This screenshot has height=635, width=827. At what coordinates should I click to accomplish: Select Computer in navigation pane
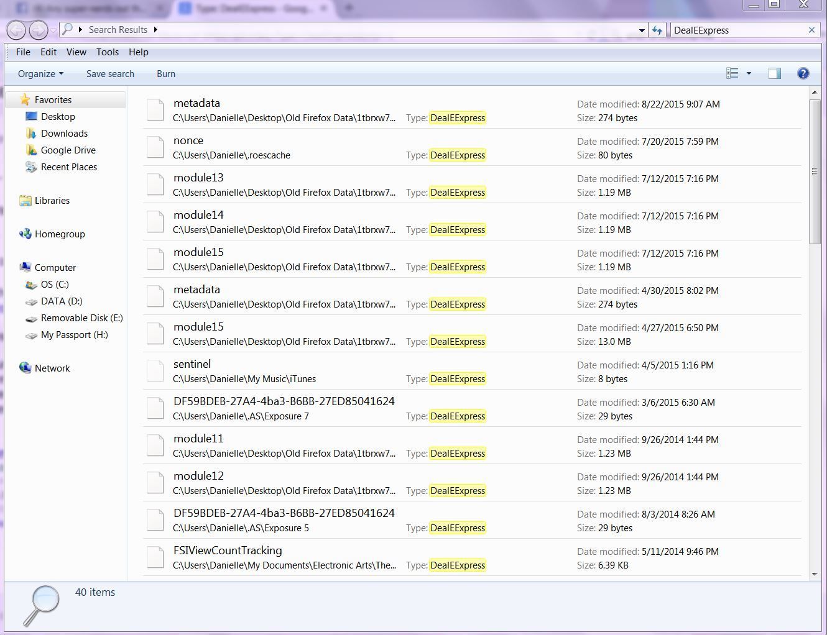[55, 267]
